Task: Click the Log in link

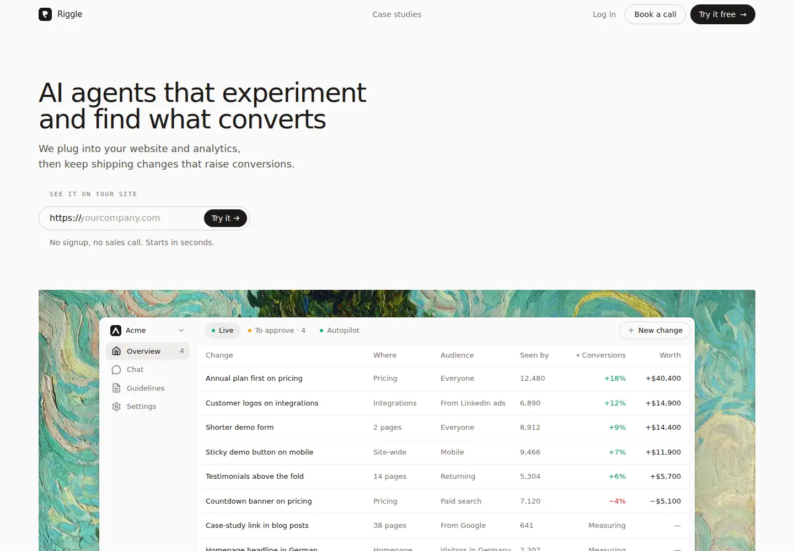Action: point(604,14)
